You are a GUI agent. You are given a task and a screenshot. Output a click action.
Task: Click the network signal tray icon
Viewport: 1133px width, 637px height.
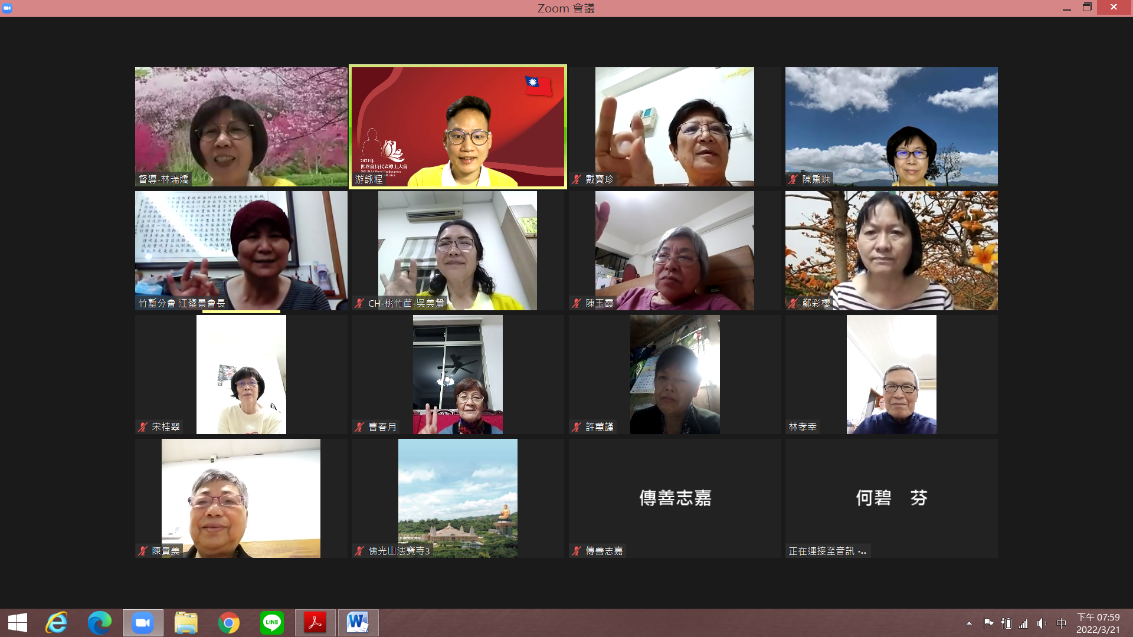[1023, 623]
